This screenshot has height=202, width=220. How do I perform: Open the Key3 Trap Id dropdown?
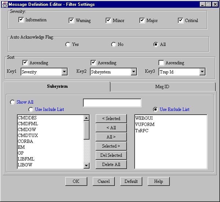click(x=202, y=72)
